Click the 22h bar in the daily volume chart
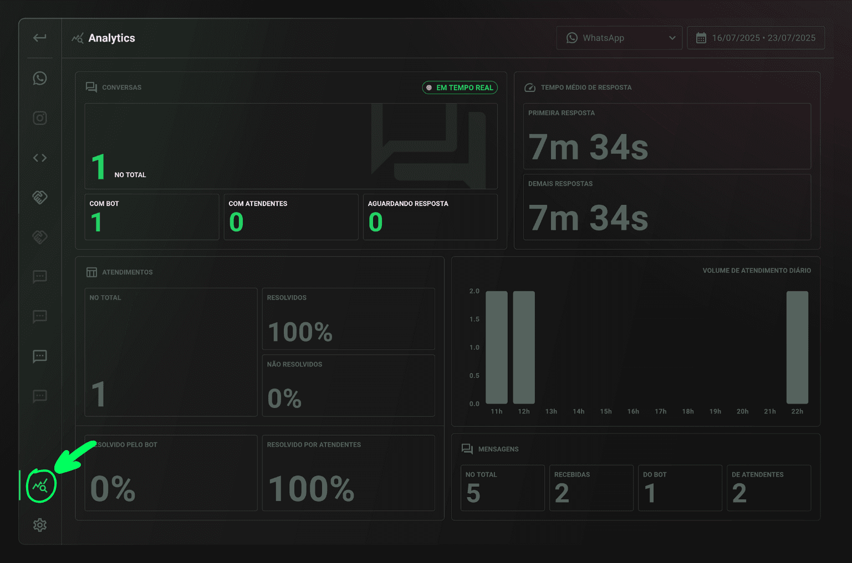Image resolution: width=852 pixels, height=563 pixels. click(797, 347)
